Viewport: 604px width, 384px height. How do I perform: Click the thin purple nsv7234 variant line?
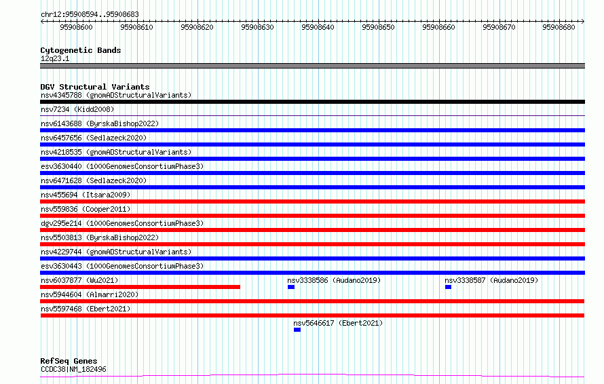(x=312, y=115)
